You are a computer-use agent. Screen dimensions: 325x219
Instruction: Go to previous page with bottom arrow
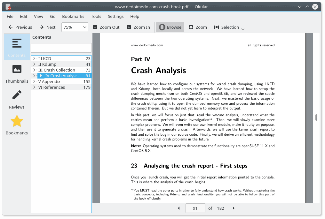[x=179, y=208]
